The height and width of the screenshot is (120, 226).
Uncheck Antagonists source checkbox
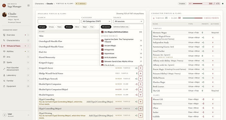click(103, 50)
